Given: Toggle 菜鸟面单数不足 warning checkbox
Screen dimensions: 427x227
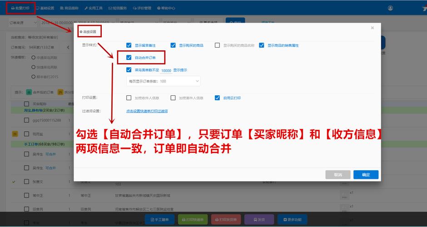Looking at the screenshot, I should (129, 69).
